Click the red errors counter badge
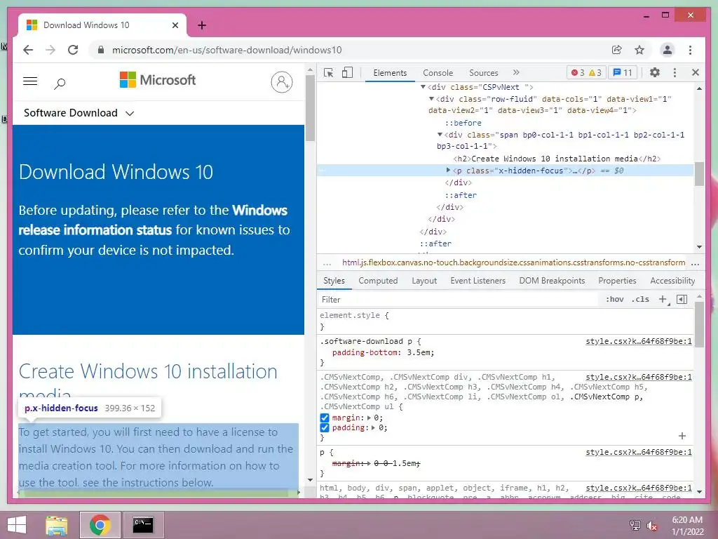 pyautogui.click(x=578, y=72)
